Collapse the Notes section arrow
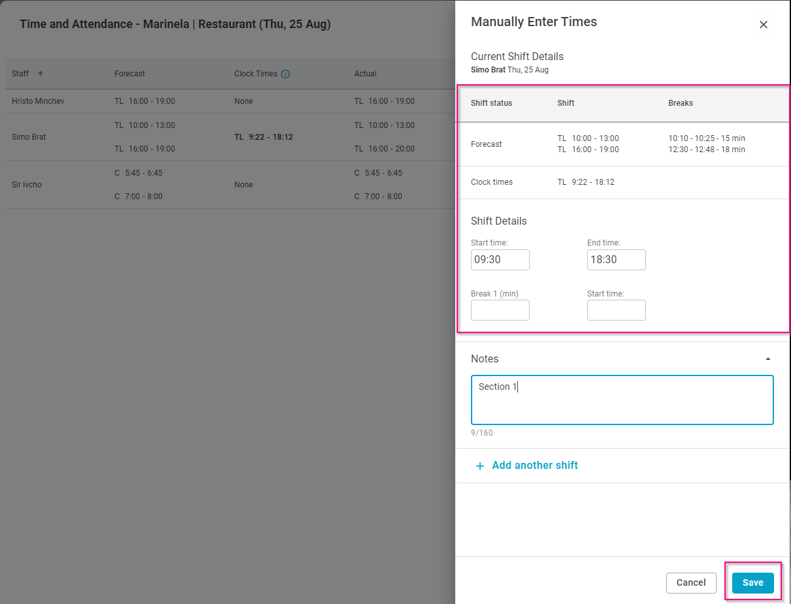 pyautogui.click(x=768, y=359)
